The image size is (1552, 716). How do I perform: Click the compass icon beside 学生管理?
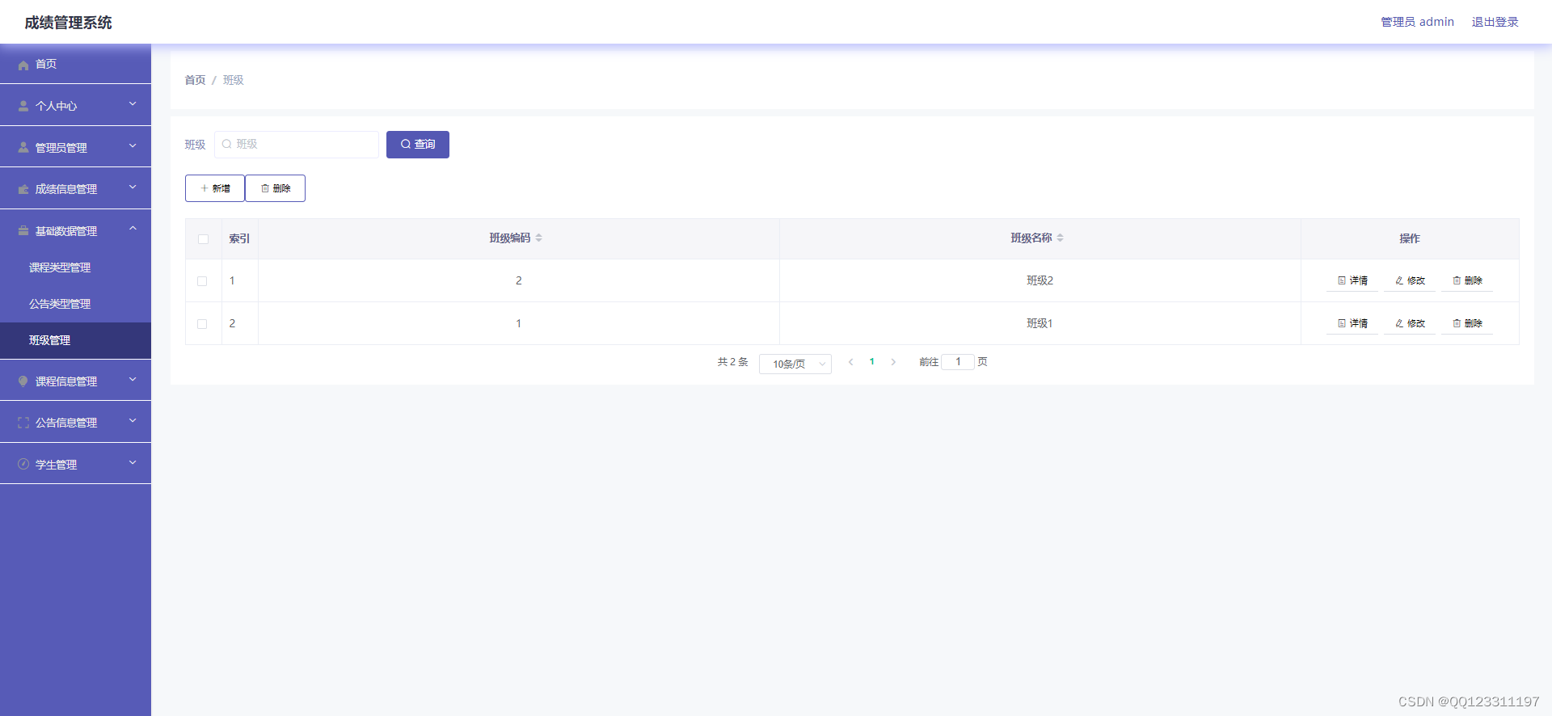point(23,464)
